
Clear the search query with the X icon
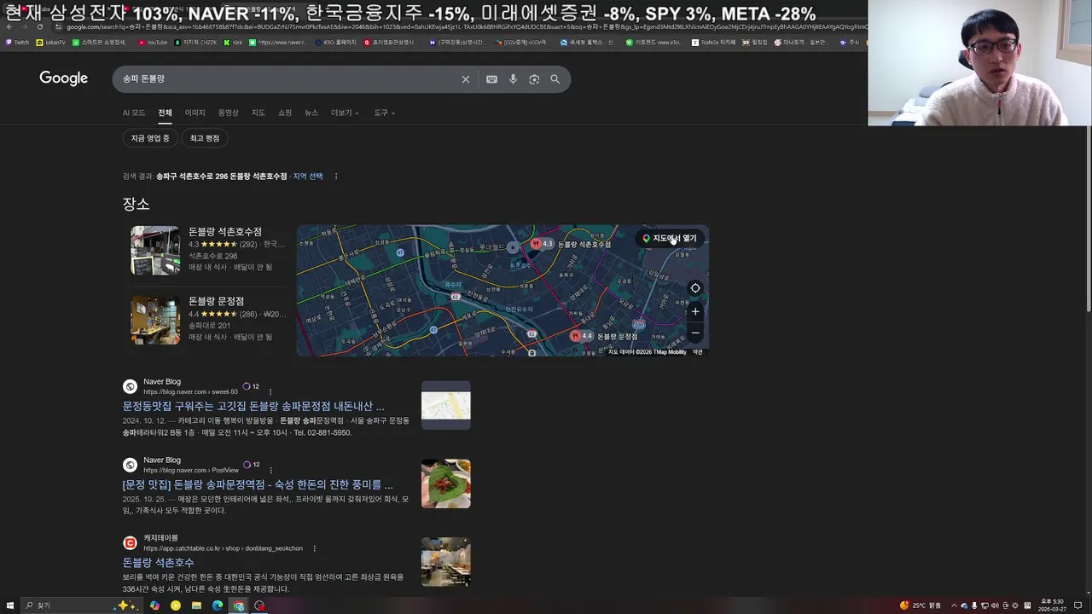click(466, 79)
